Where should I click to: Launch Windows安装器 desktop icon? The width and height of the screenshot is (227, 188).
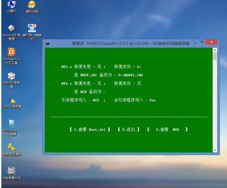(x=11, y=127)
